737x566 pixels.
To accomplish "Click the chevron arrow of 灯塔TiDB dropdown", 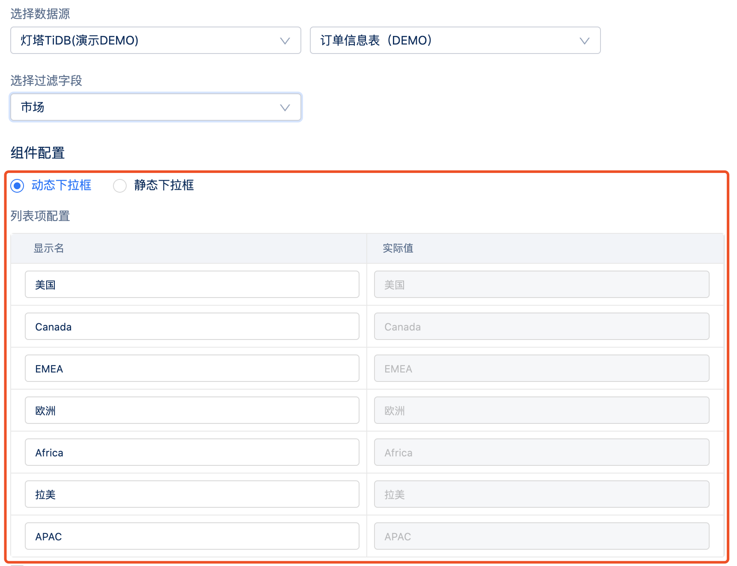I will 285,41.
